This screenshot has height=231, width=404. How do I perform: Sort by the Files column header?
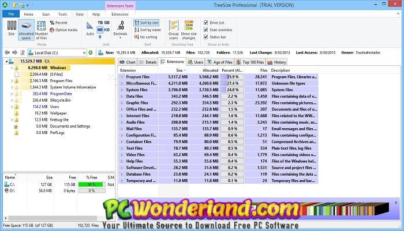click(256, 70)
